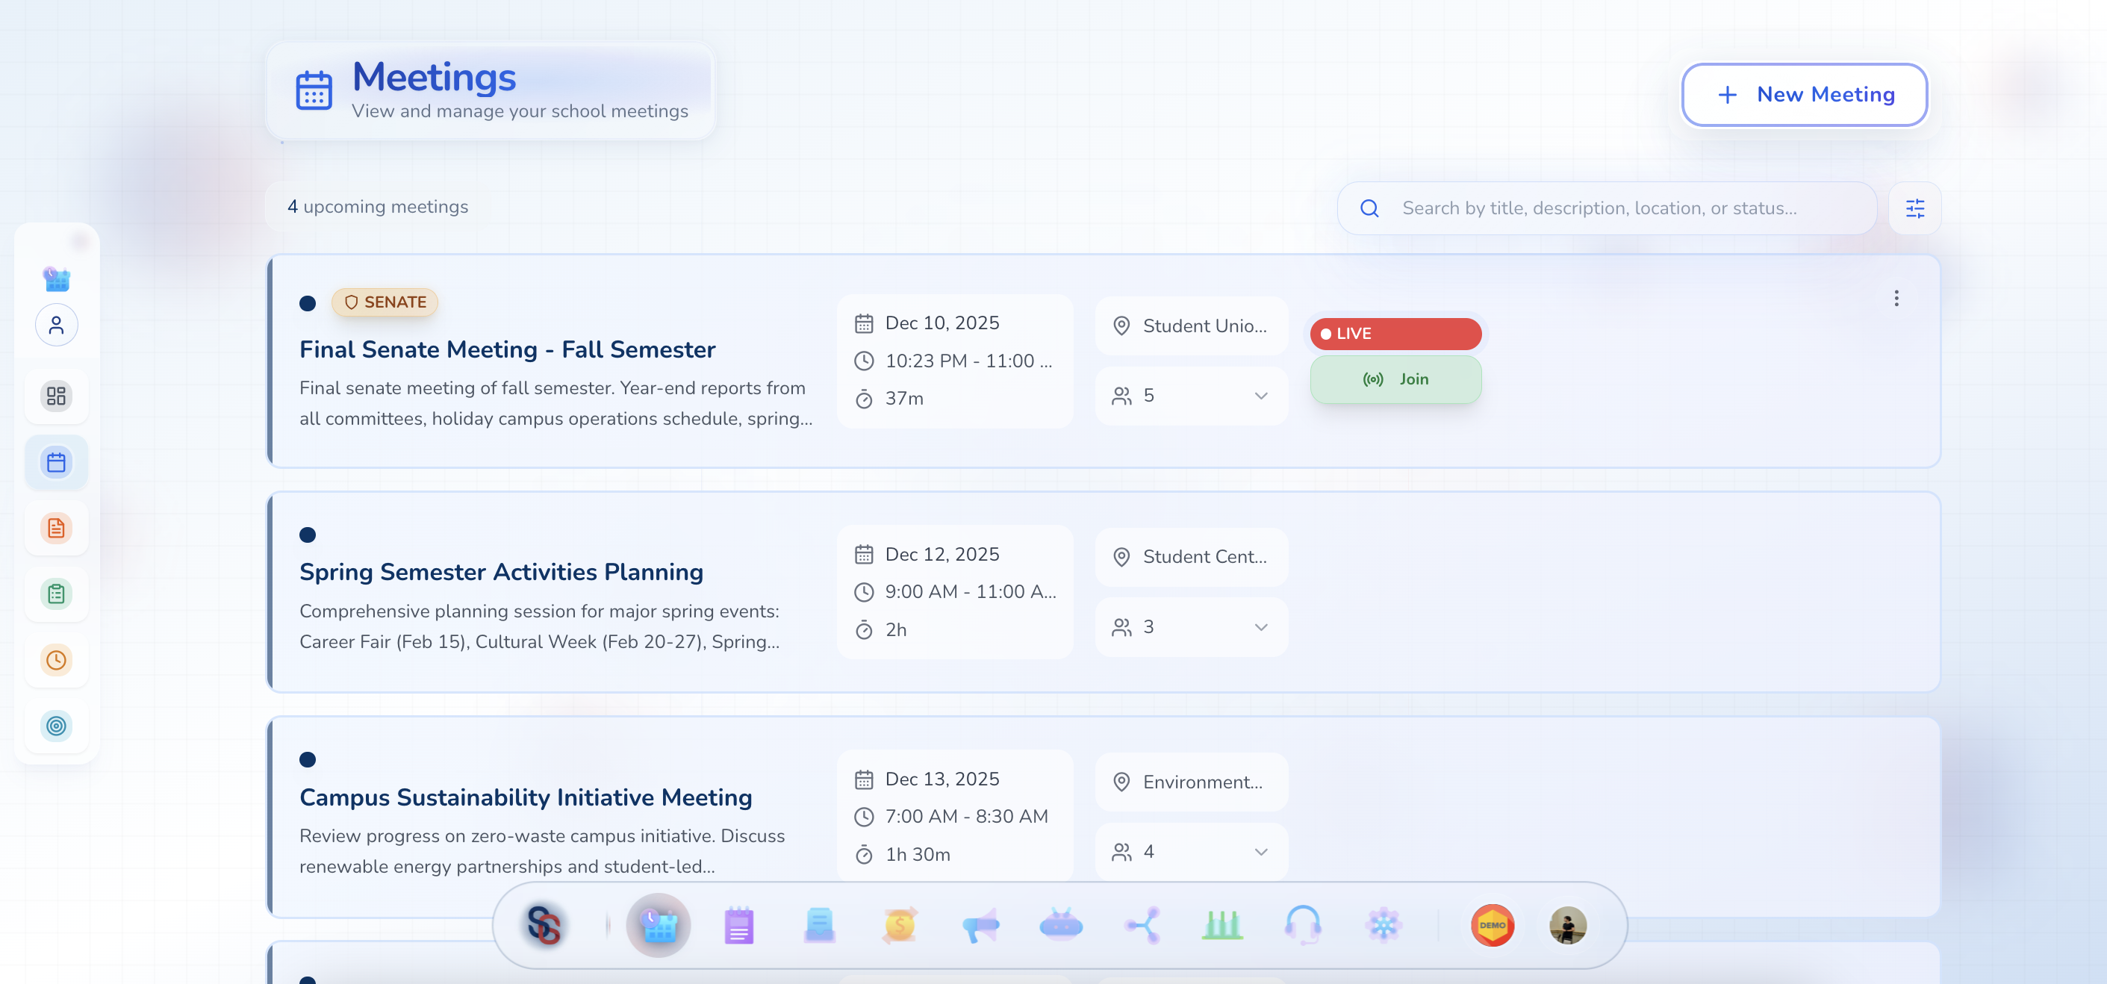The width and height of the screenshot is (2107, 984).
Task: Join the live Senate meeting
Action: coord(1395,379)
